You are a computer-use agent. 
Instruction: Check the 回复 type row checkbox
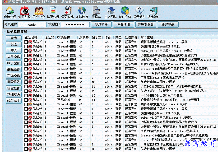point(26,105)
